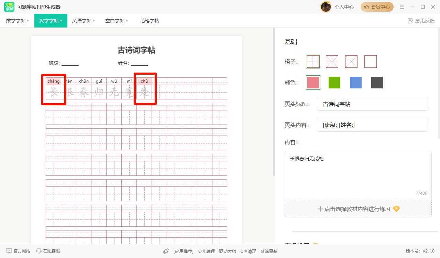Click the 古诗词字帖 page title in preview
Viewport: 440px width, 258px height.
(136, 50)
